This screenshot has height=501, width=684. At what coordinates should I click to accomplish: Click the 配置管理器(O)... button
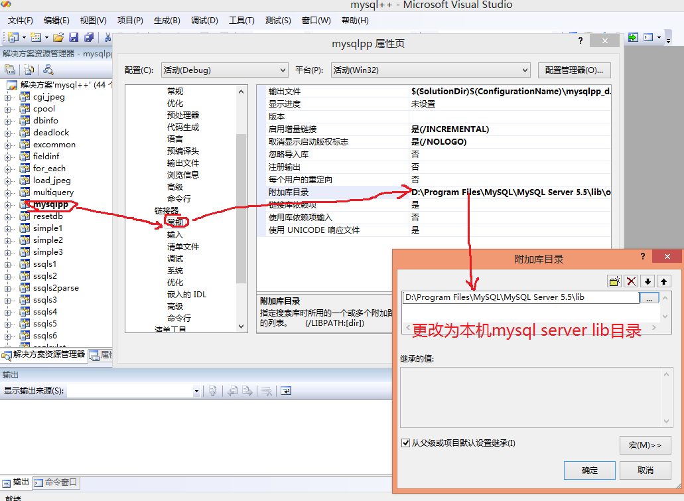(x=574, y=70)
